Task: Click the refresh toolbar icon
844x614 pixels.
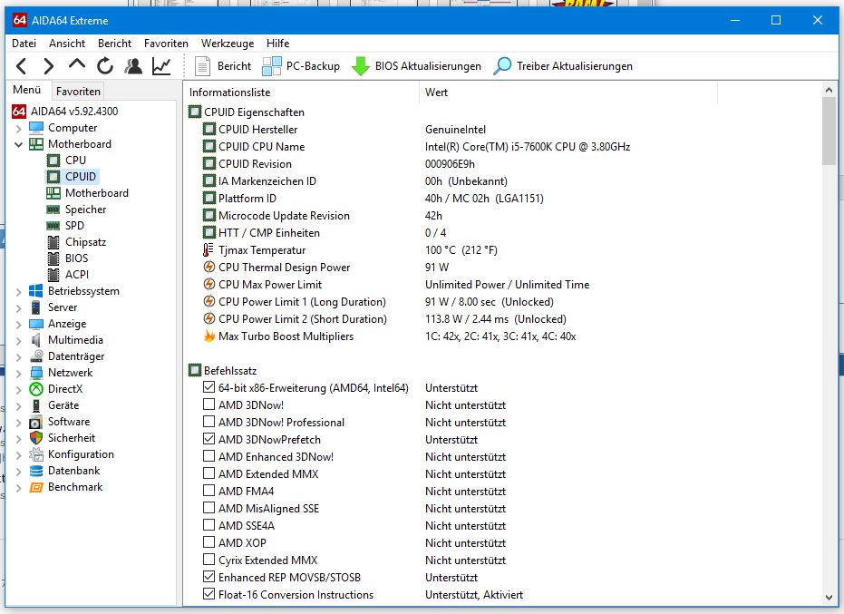Action: tap(105, 66)
